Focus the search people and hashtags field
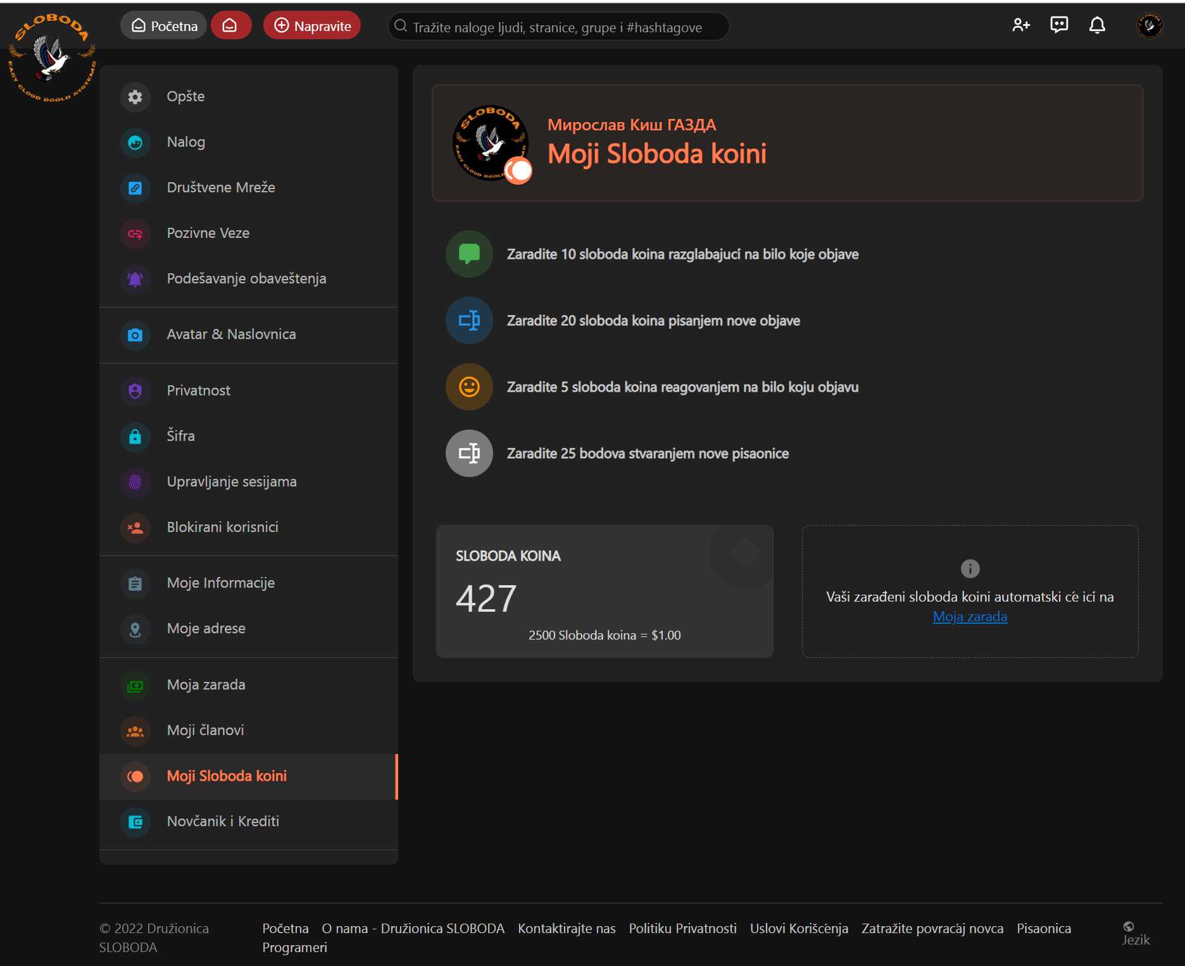 [558, 27]
